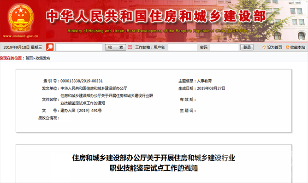Select subject info value 人事教育
308x183 pixels.
[204, 81]
